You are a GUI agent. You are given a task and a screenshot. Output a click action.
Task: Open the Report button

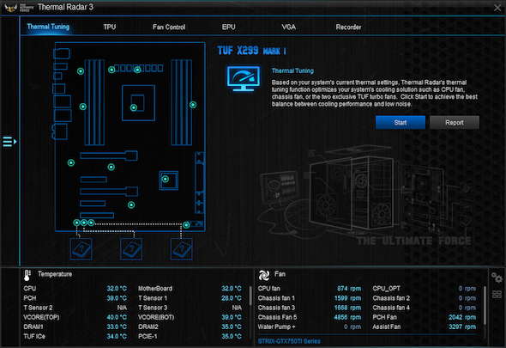[455, 123]
